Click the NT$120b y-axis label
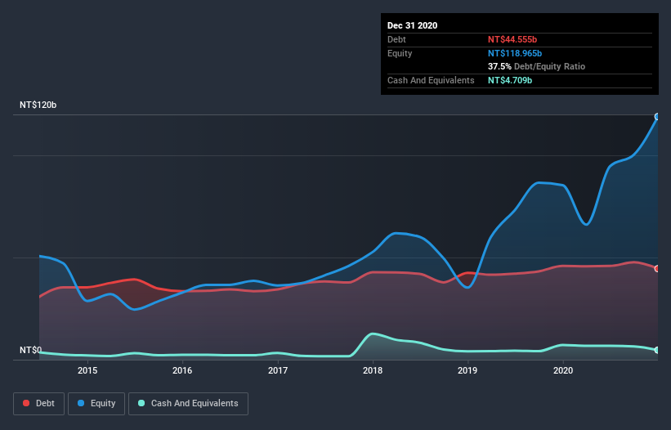 pyautogui.click(x=38, y=105)
